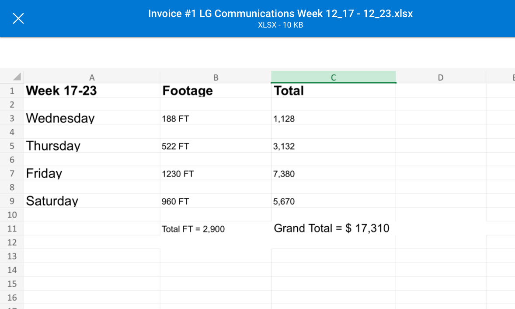The height and width of the screenshot is (309, 515).
Task: Click the invoice file name title
Action: tap(281, 14)
